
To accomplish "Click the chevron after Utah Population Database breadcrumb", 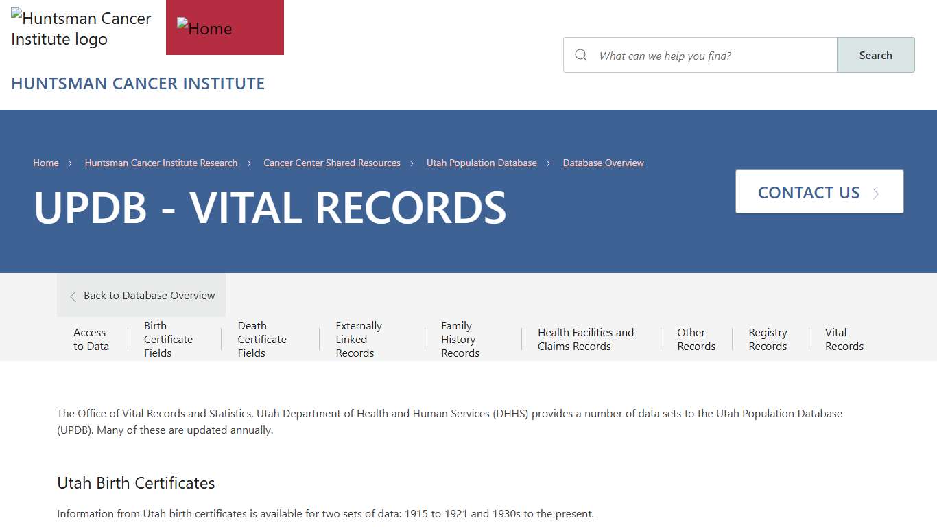I will [548, 163].
